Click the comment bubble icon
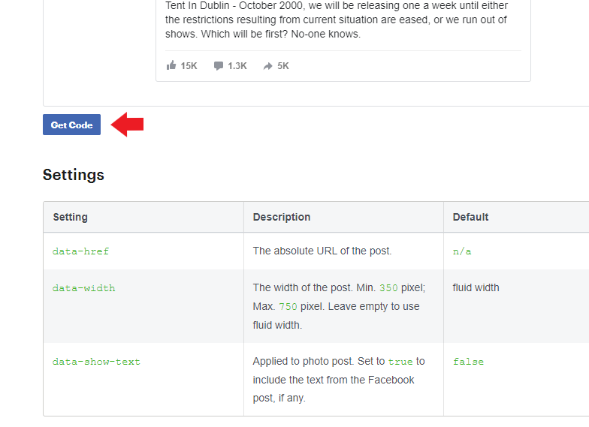589x427 pixels. point(218,66)
